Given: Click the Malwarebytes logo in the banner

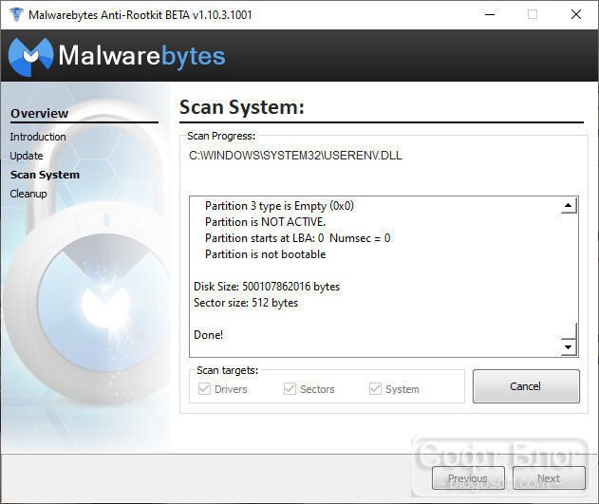Looking at the screenshot, I should coord(117,56).
